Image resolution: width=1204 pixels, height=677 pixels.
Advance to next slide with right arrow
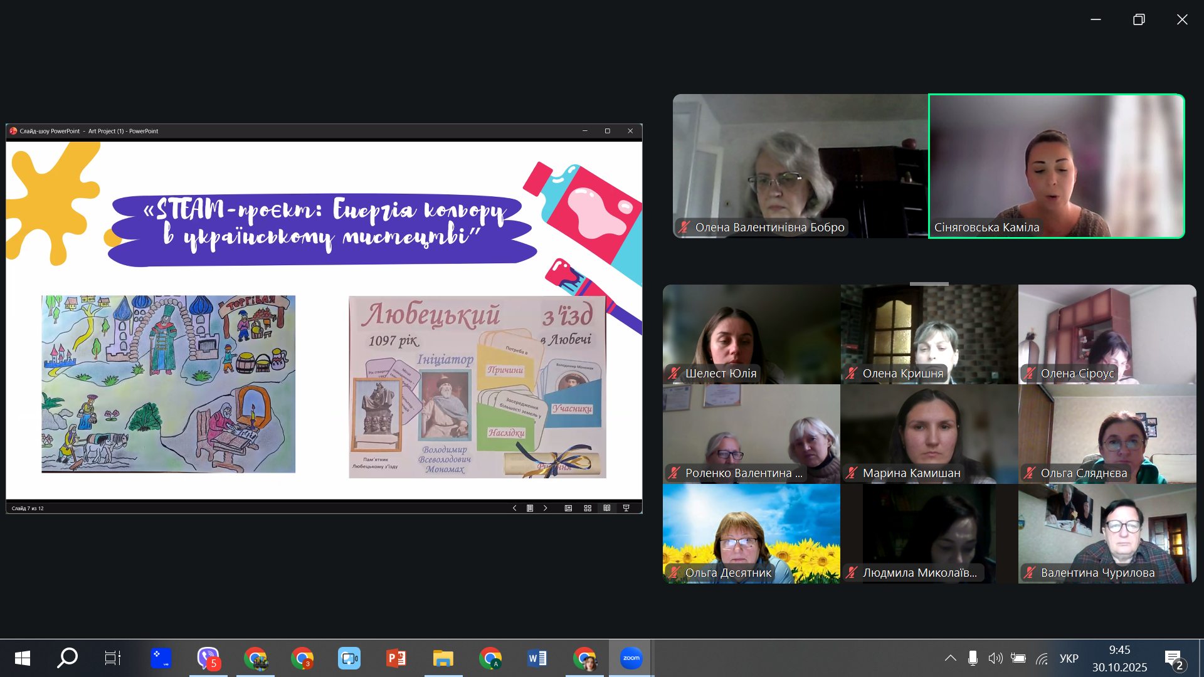(x=545, y=508)
